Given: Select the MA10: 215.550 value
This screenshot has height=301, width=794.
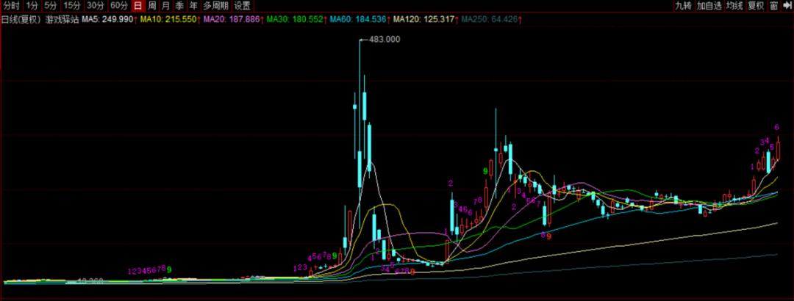Looking at the screenshot, I should tap(170, 20).
